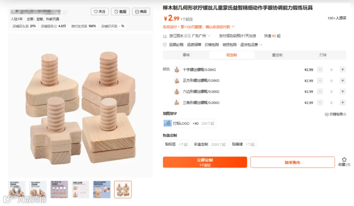The image size is (354, 206).
Task: Select the 贴标签 packaging option
Action: pos(176,144)
